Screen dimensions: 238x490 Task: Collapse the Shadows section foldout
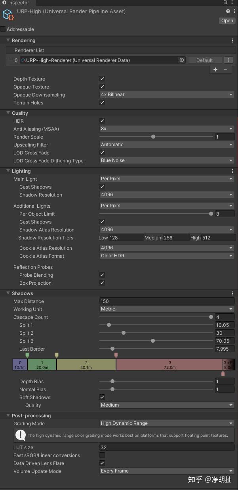pyautogui.click(x=8, y=293)
